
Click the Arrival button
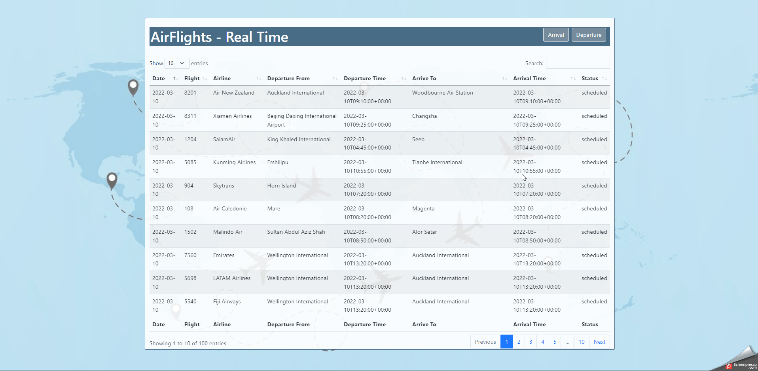(x=556, y=35)
